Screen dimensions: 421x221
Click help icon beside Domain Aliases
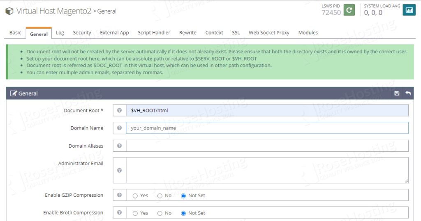tap(119, 146)
